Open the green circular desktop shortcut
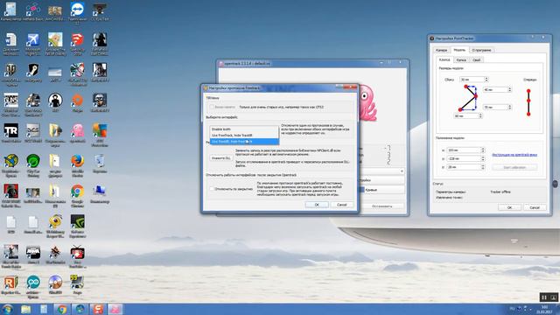This screenshot has width=560, height=315. click(33, 164)
